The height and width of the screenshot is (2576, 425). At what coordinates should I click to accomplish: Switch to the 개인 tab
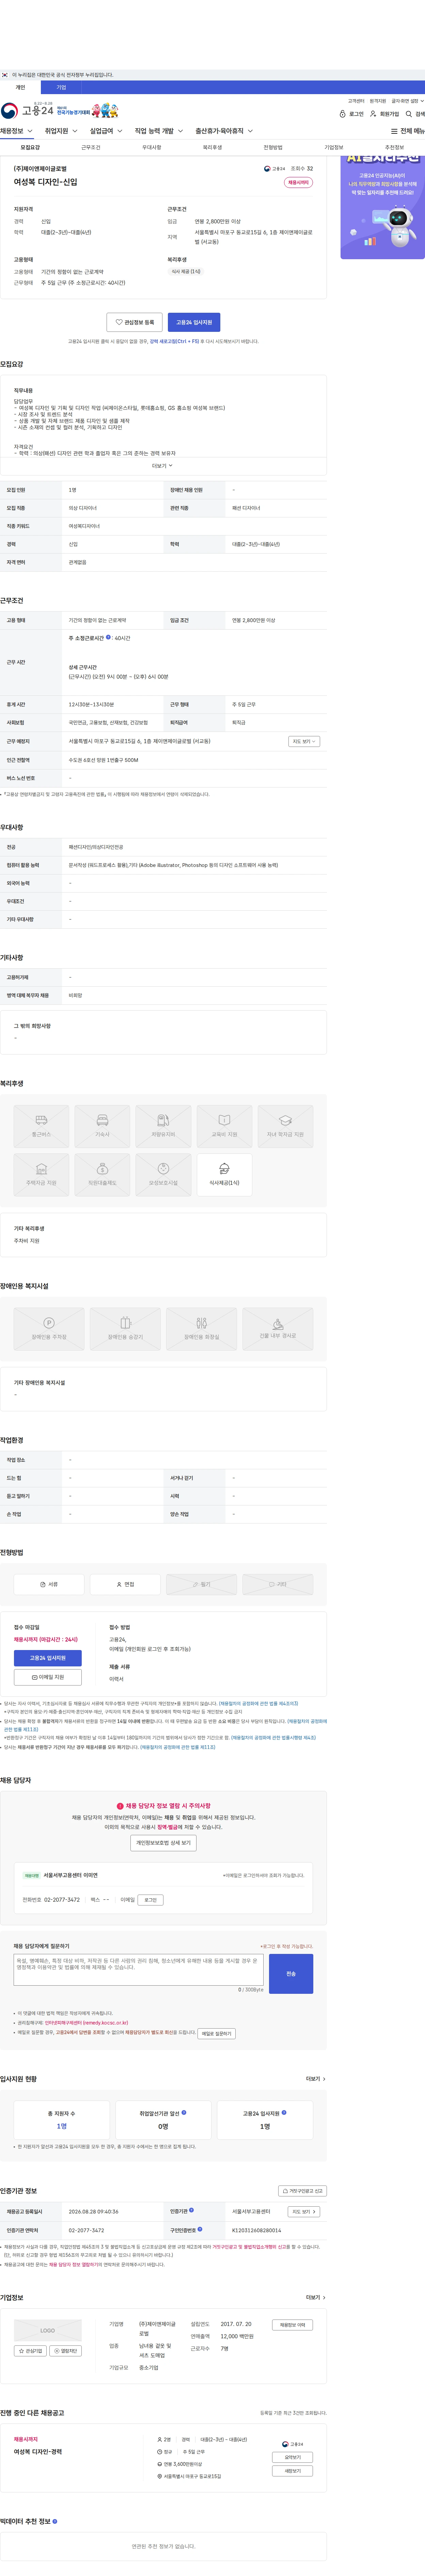[20, 87]
